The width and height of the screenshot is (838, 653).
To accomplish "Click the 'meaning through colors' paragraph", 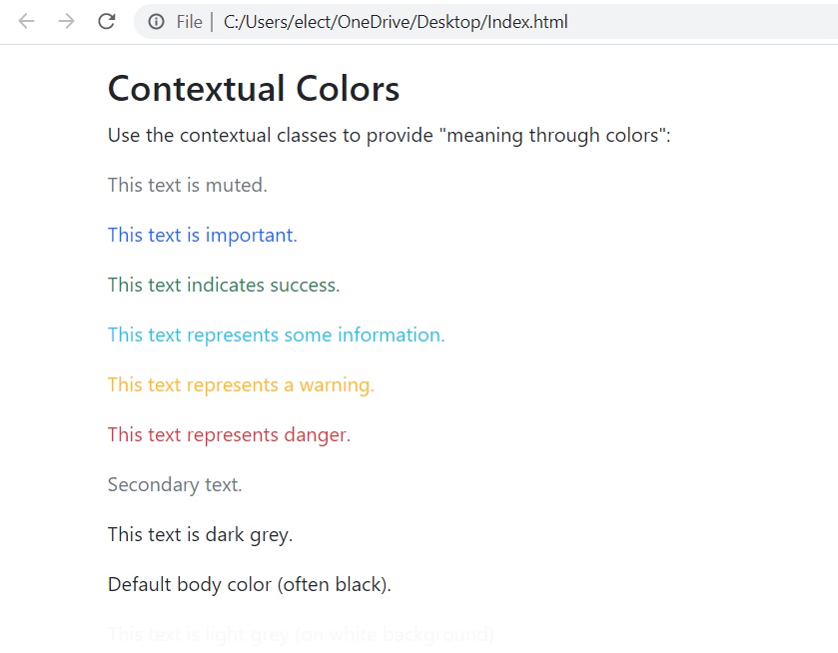I will 389,135.
